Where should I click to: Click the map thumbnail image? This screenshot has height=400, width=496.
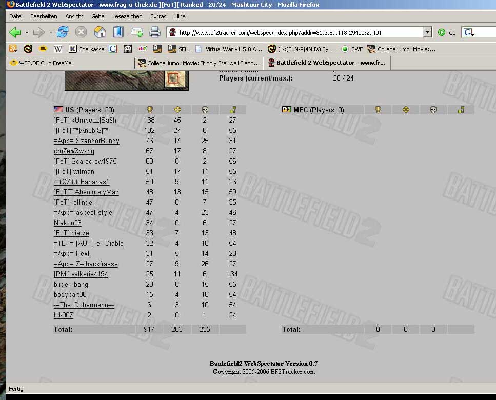(x=127, y=81)
